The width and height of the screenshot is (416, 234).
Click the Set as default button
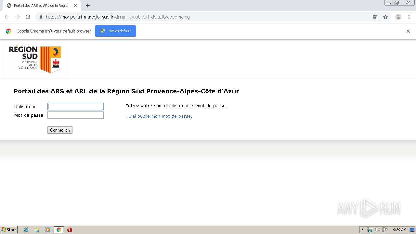coord(115,31)
